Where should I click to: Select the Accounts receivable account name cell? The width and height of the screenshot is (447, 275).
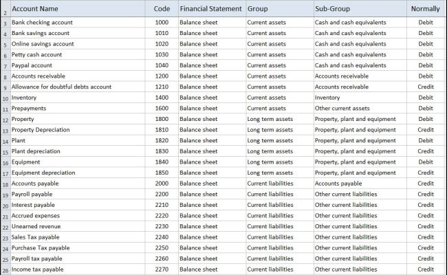click(x=78, y=76)
